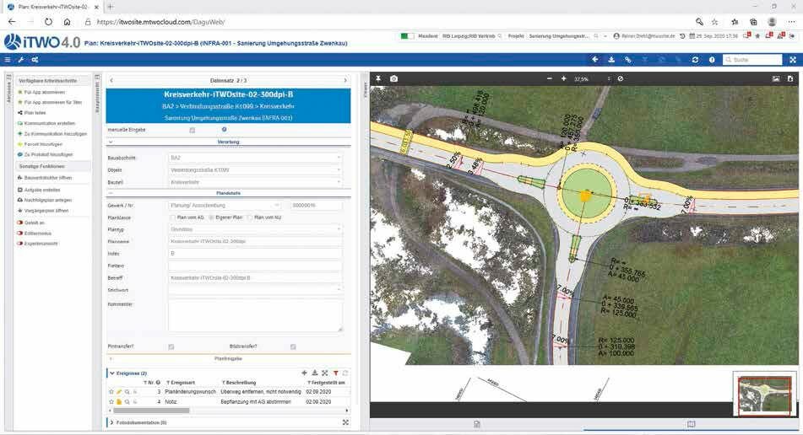Click the wrench icon in blue toolbar

21,60
